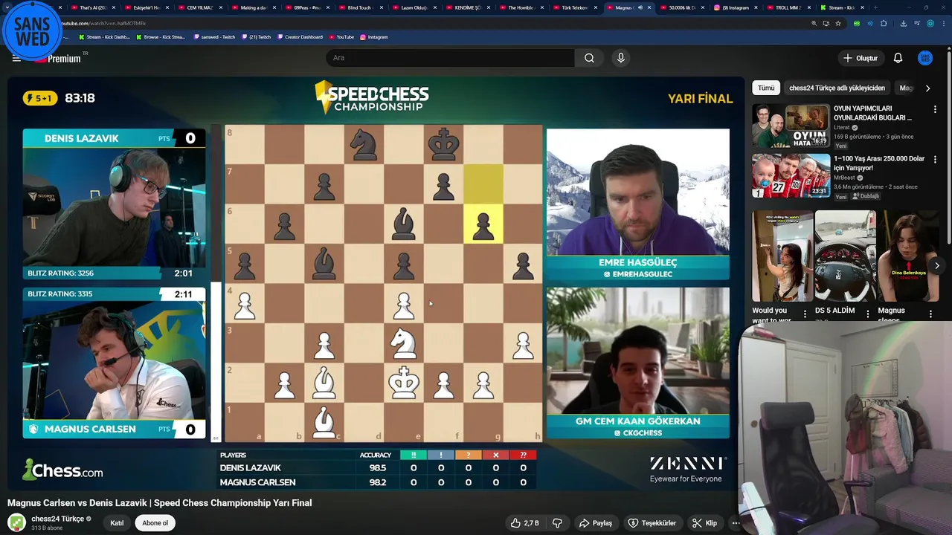The height and width of the screenshot is (535, 952).
Task: Click white knight on e3 in video
Action: click(404, 343)
